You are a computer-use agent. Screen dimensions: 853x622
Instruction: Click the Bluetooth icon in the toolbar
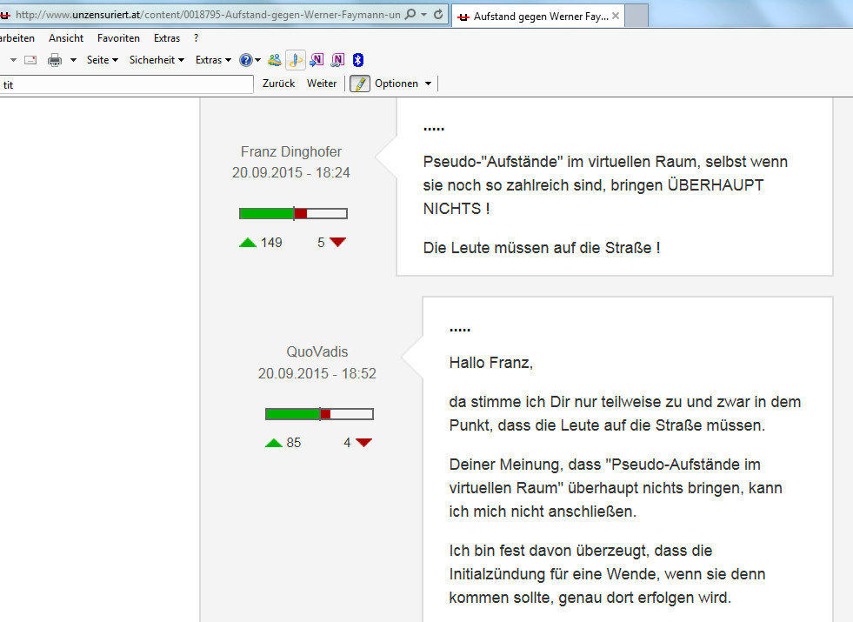pyautogui.click(x=357, y=60)
